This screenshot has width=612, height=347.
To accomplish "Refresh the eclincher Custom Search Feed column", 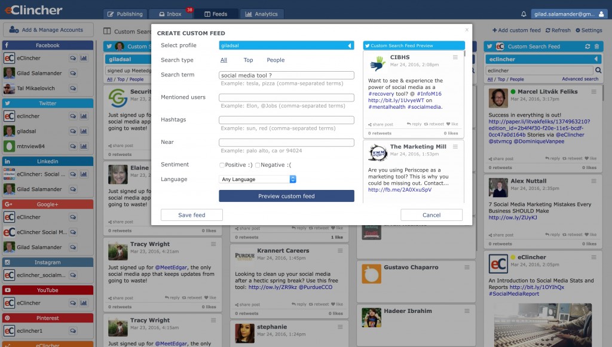I will click(x=587, y=47).
